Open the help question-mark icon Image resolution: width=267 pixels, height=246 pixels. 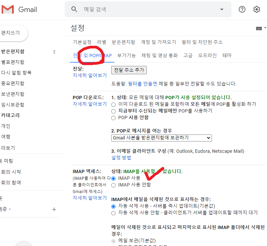coord(242,9)
